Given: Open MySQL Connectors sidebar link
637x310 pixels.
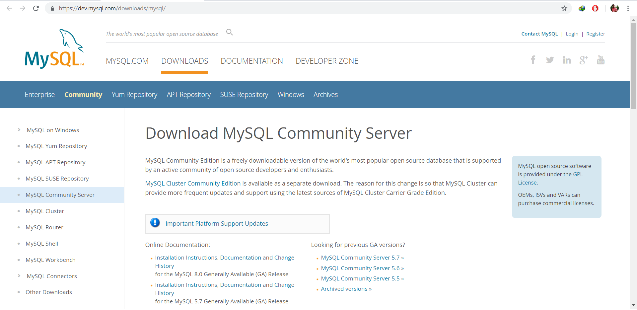Looking at the screenshot, I should pyautogui.click(x=52, y=276).
